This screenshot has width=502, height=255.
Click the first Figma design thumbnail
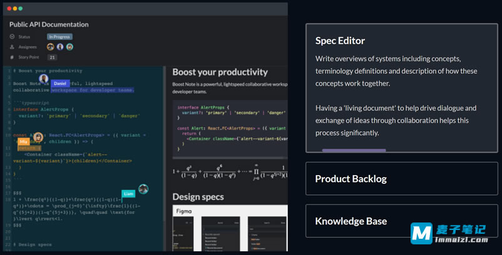pos(183,234)
